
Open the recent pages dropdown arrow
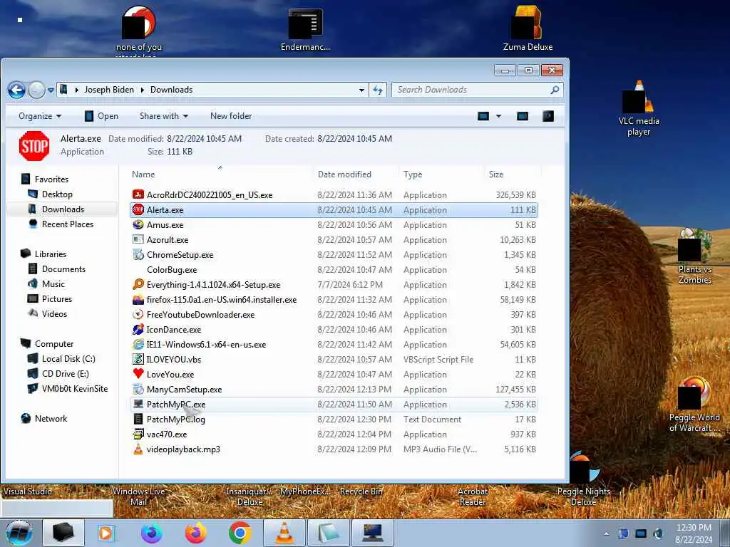click(51, 90)
